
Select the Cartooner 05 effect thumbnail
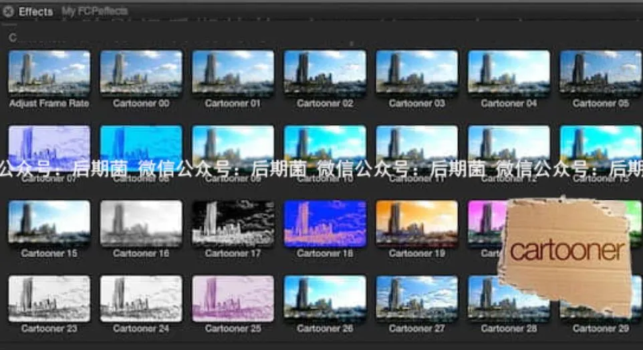click(x=601, y=73)
